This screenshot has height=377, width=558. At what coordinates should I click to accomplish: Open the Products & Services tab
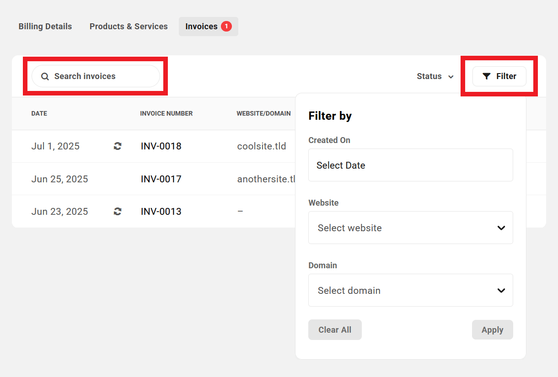pyautogui.click(x=129, y=27)
